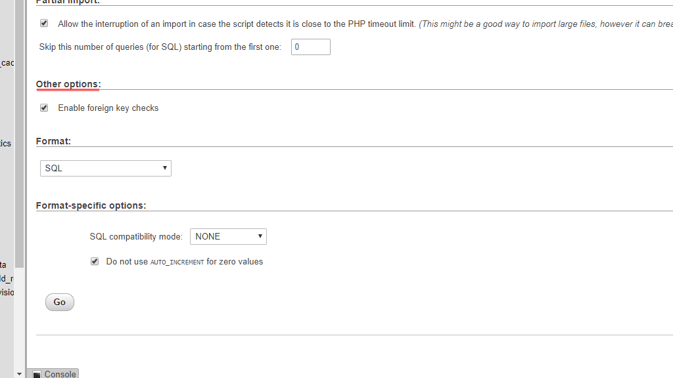Focus the skip queries number input
This screenshot has width=673, height=378.
[310, 47]
